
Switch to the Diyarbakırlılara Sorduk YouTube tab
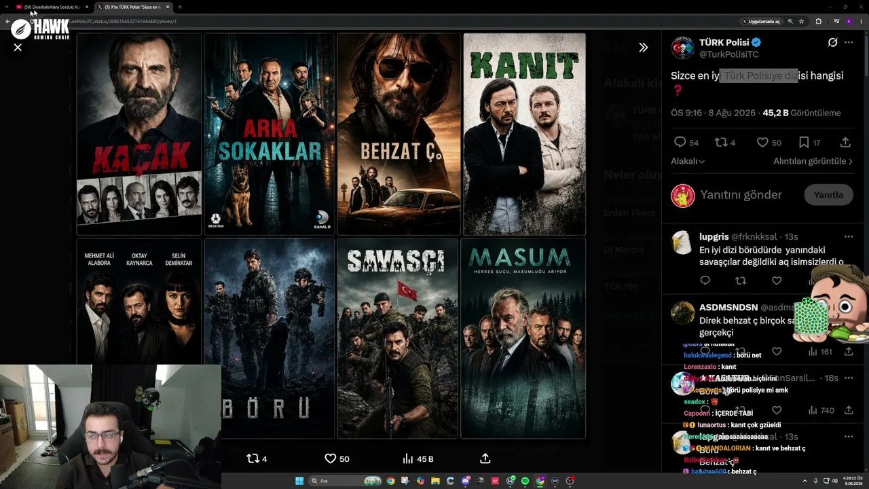click(52, 7)
